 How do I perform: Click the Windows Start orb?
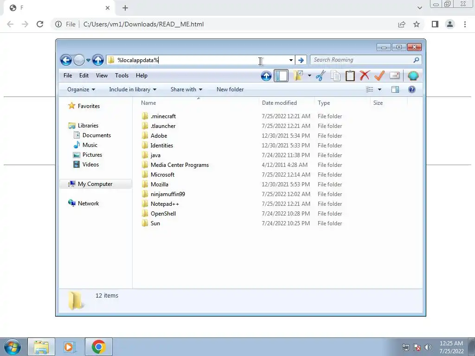click(13, 347)
